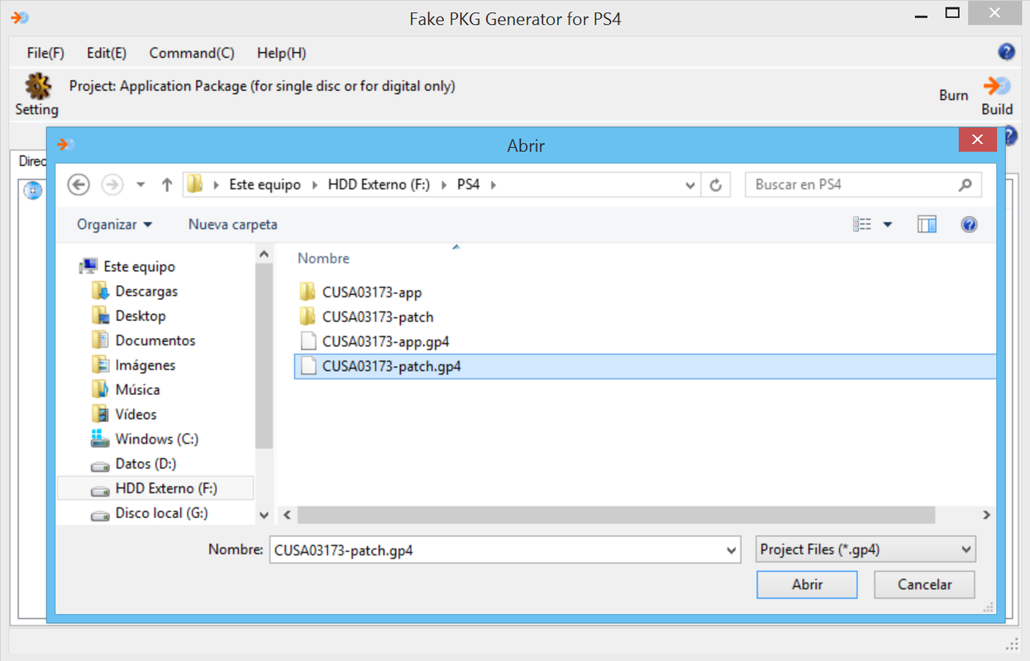Go forward with the dialog forward arrow
The image size is (1030, 661).
[112, 184]
